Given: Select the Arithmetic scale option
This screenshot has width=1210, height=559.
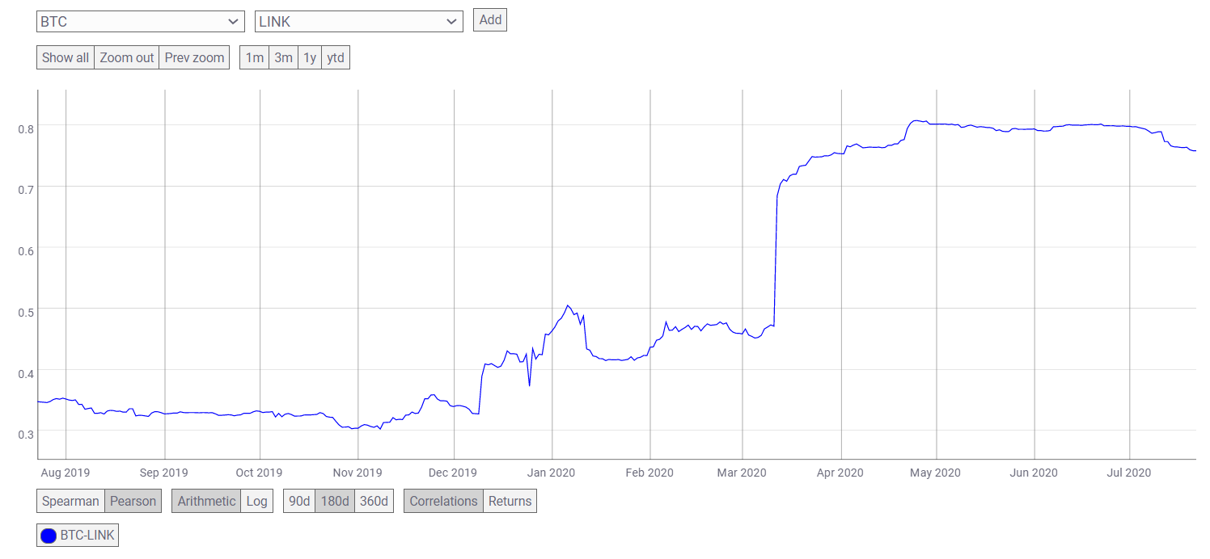Looking at the screenshot, I should coord(206,501).
